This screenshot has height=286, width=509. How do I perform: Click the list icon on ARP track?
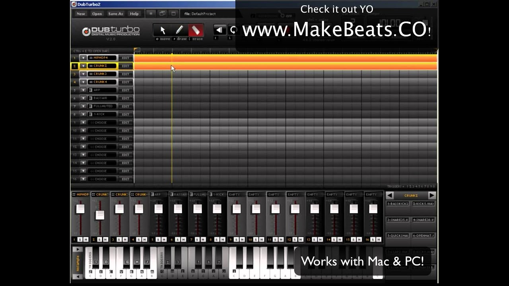[x=91, y=90]
